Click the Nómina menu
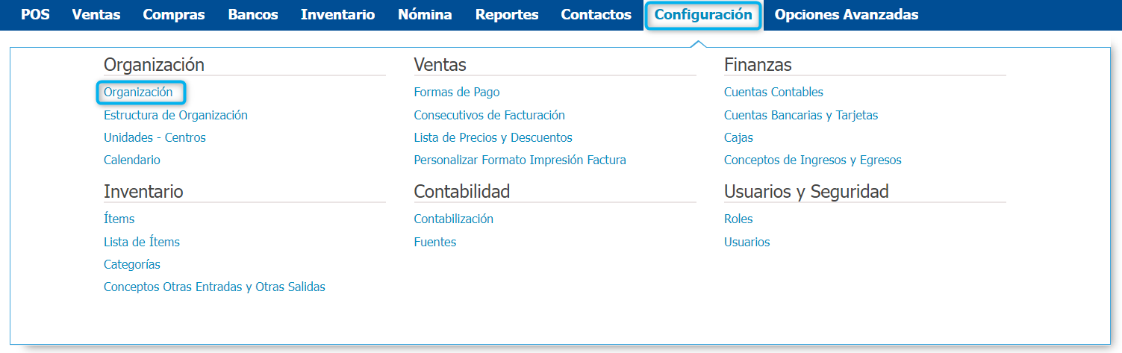Viewport: 1122px width, 353px height. (425, 14)
